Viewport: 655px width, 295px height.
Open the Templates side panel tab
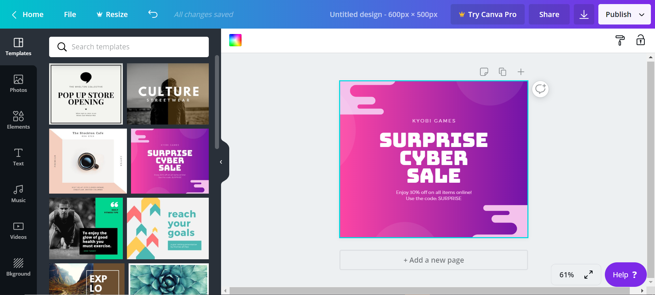point(18,47)
